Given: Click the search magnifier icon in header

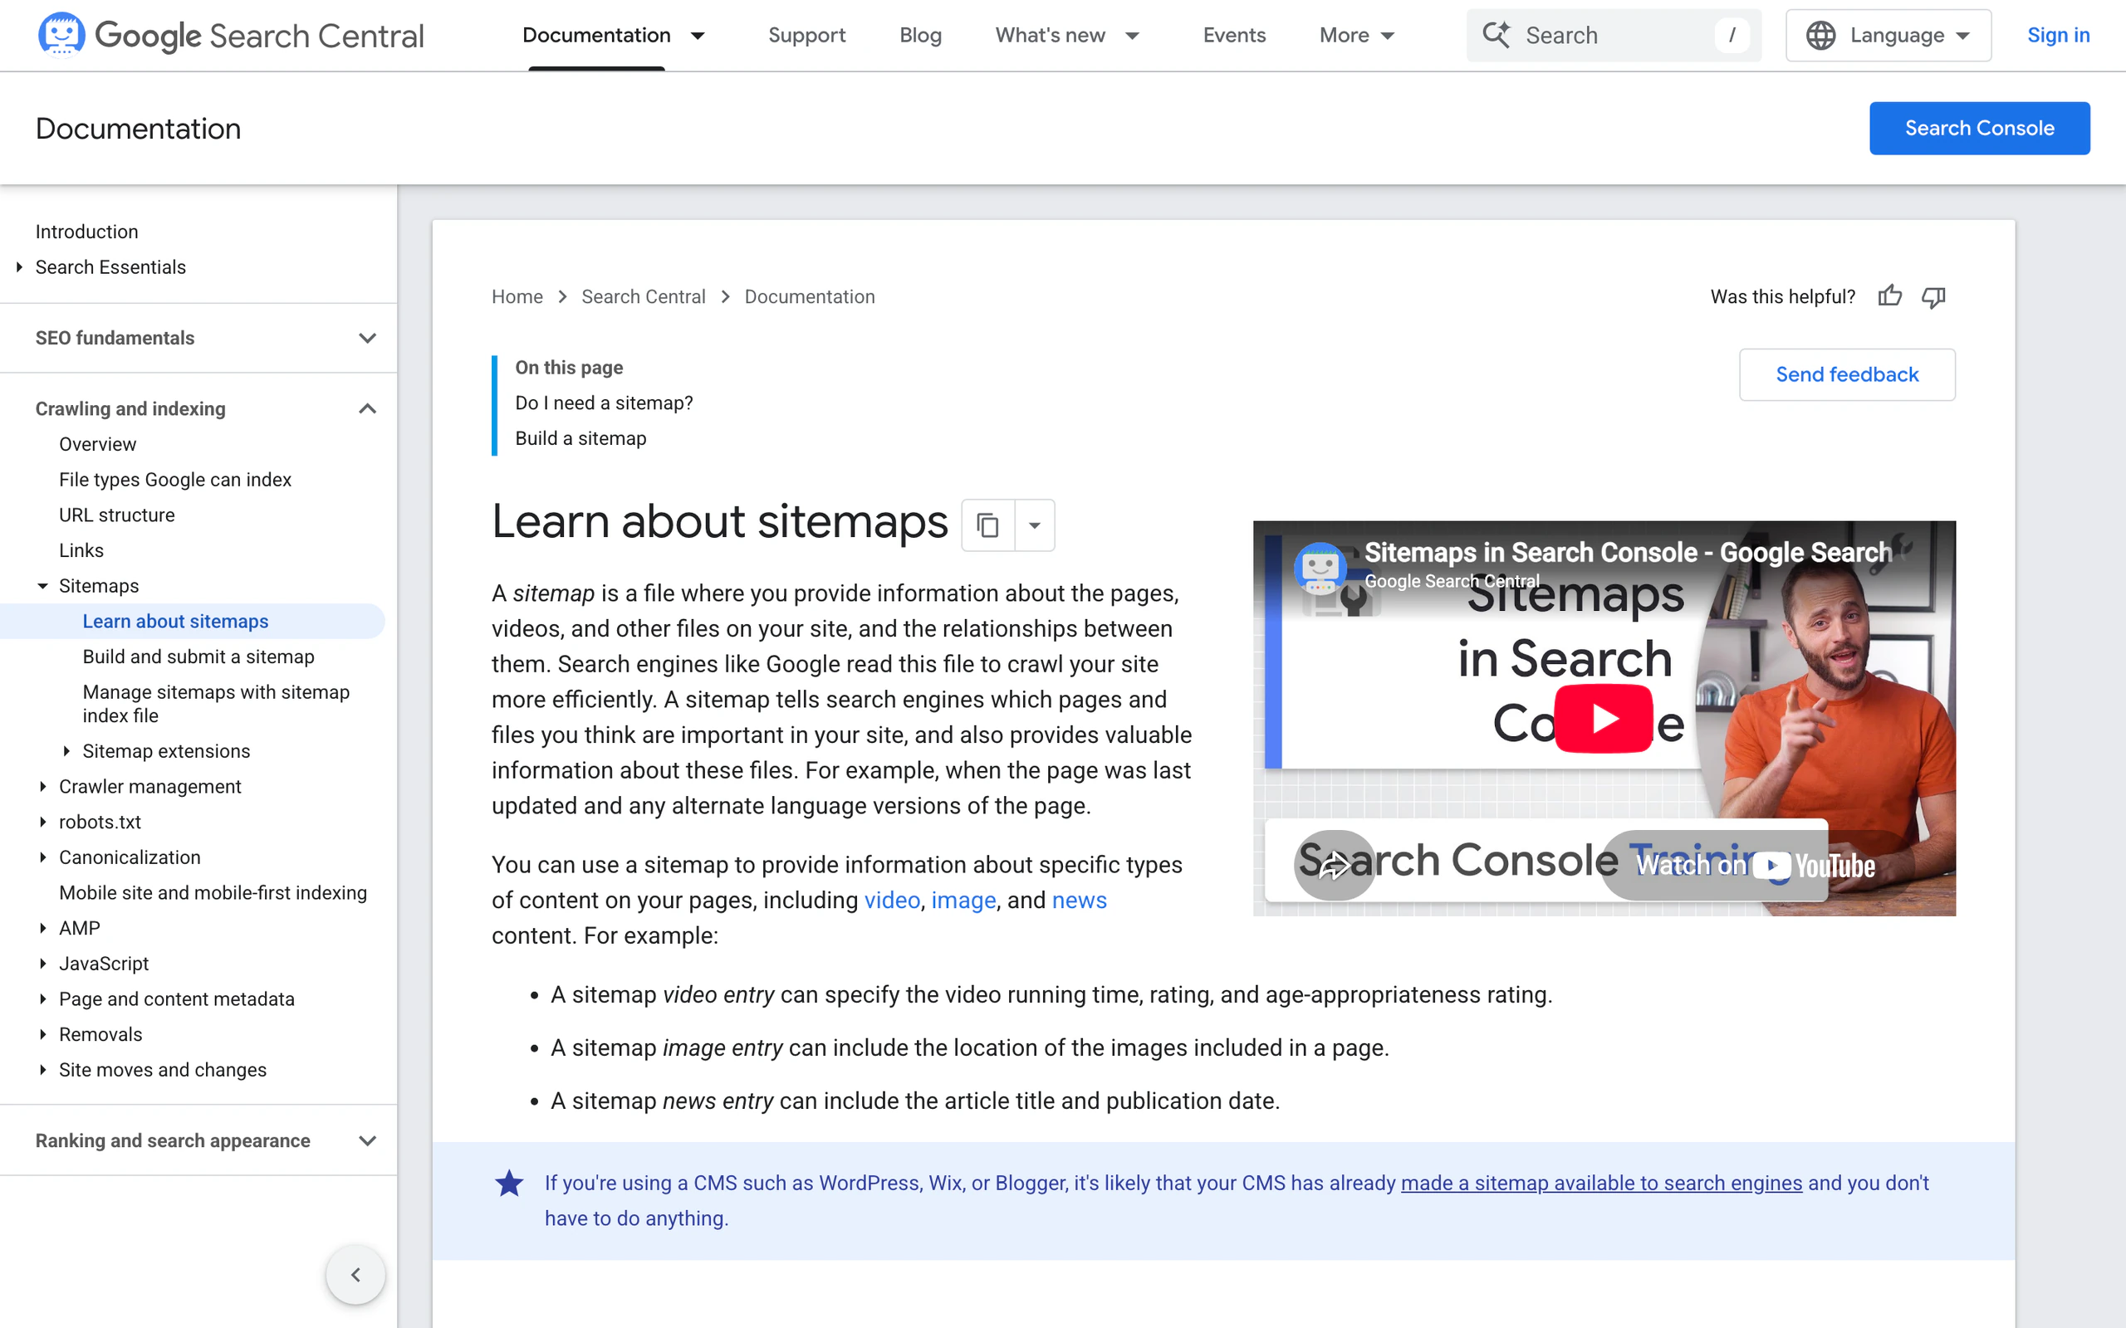Looking at the screenshot, I should [1497, 35].
